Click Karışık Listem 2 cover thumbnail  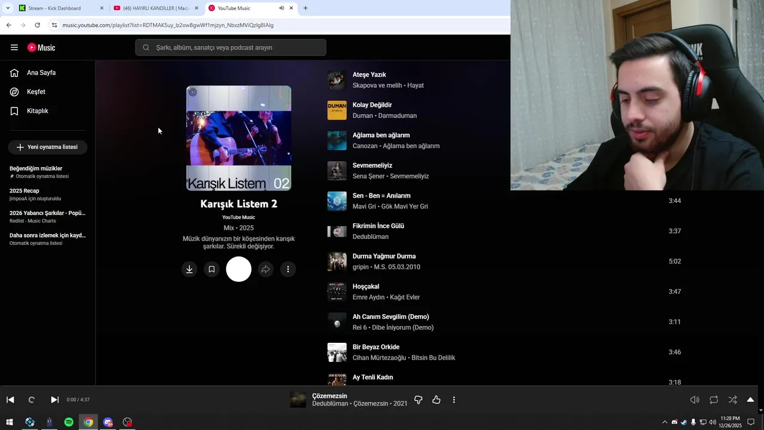tap(239, 138)
